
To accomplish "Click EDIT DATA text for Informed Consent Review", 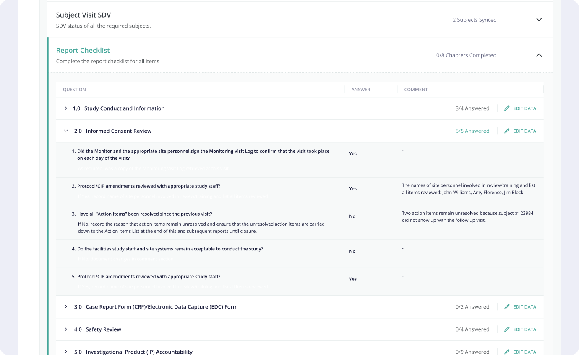I will click(524, 131).
